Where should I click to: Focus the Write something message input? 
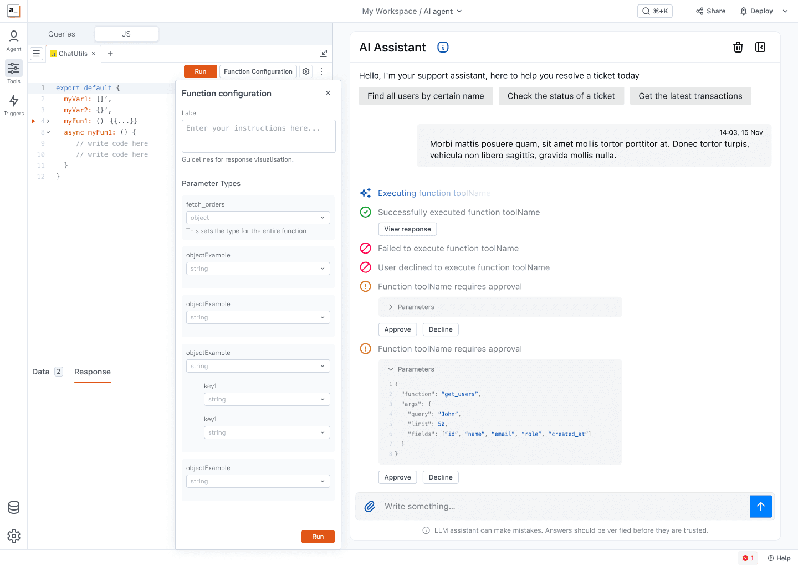tap(564, 506)
